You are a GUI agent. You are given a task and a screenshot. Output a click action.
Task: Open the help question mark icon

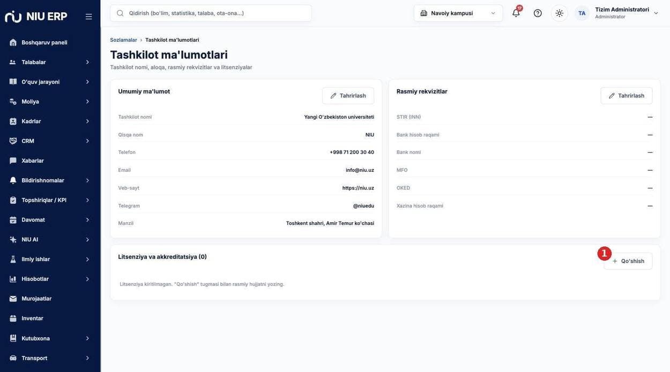pyautogui.click(x=538, y=13)
